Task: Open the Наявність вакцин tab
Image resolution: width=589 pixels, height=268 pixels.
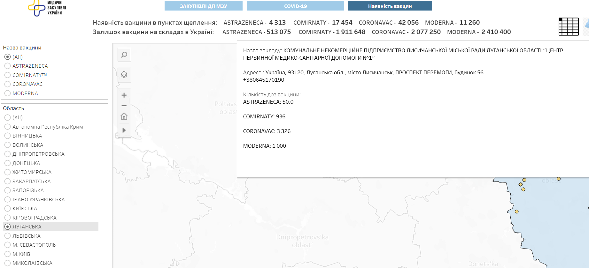Action: click(x=390, y=6)
